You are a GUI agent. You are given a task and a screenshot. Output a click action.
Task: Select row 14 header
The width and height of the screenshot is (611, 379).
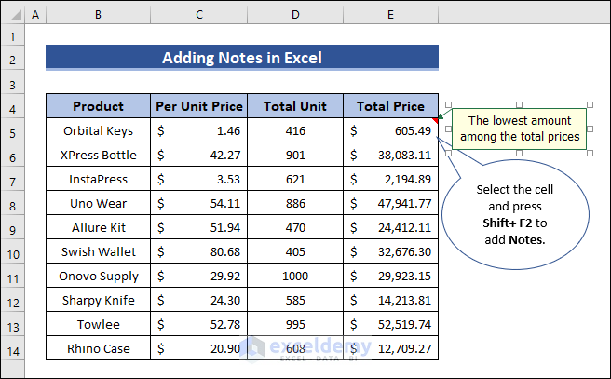12,348
